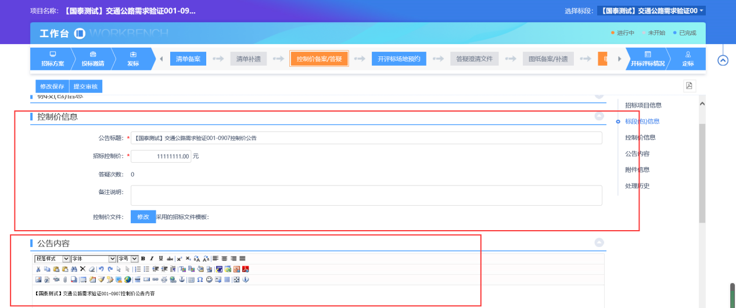
Task: Click the 修改保存 button
Action: 52,87
